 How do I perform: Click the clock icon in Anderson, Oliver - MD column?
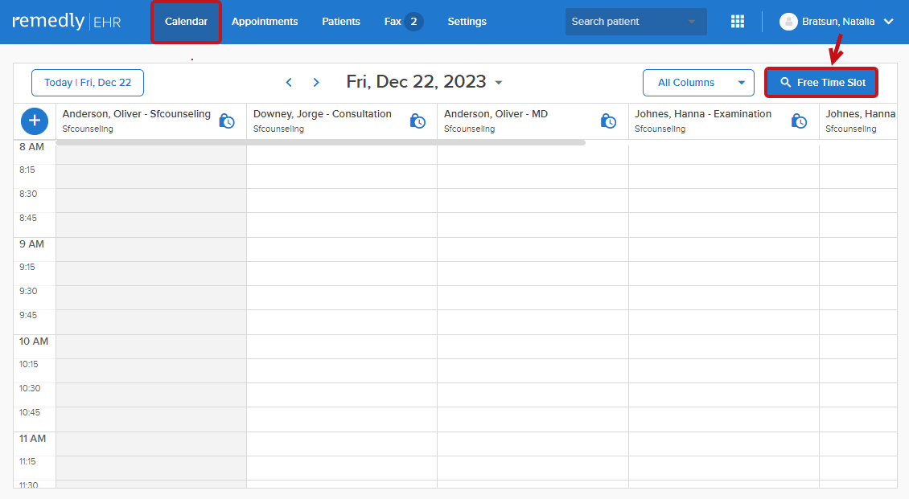click(608, 120)
